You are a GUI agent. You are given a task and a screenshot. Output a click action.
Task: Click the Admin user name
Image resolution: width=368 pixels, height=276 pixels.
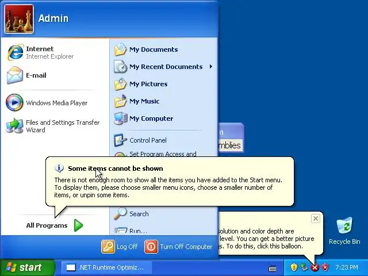coord(53,18)
